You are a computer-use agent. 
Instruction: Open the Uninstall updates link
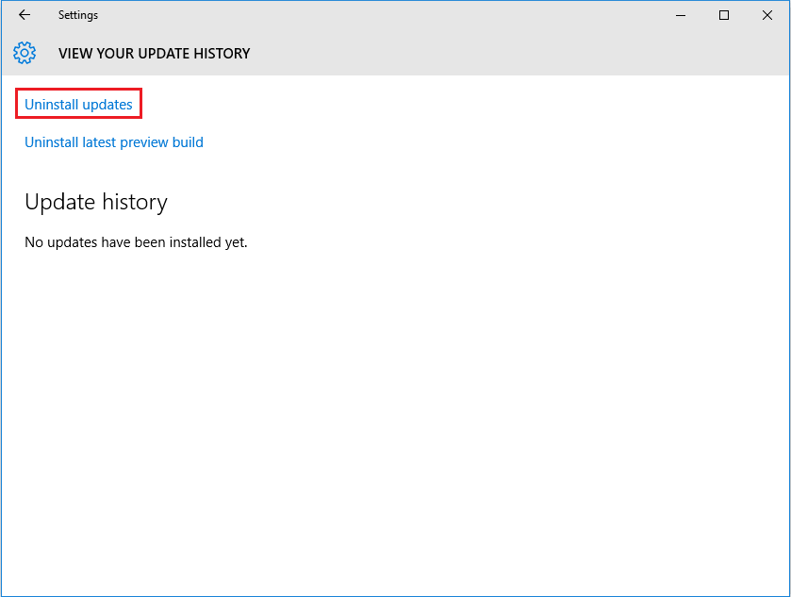click(78, 105)
